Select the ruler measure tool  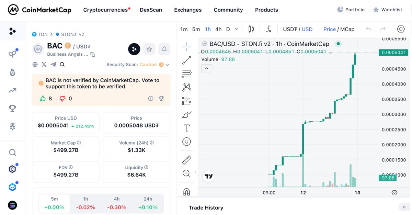pyautogui.click(x=187, y=160)
